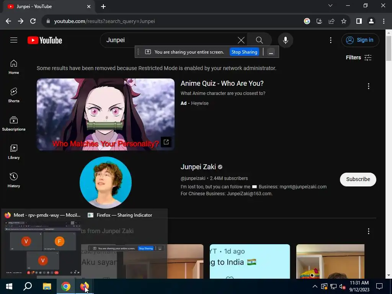The height and width of the screenshot is (294, 392).
Task: Start voice search with the microphone
Action: pyautogui.click(x=285, y=40)
